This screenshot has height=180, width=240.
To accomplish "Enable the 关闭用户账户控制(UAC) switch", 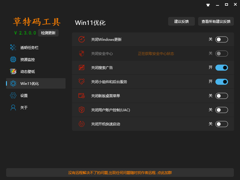I will click(222, 110).
